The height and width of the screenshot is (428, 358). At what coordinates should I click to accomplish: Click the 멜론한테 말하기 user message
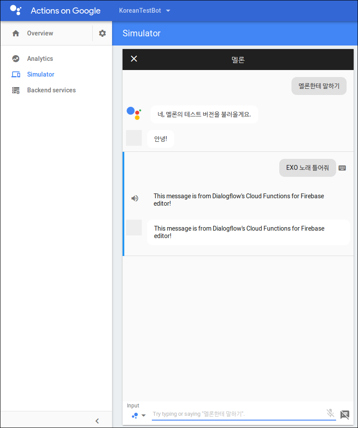319,86
